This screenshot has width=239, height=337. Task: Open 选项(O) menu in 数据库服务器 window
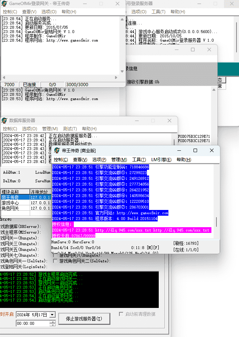point(30,129)
